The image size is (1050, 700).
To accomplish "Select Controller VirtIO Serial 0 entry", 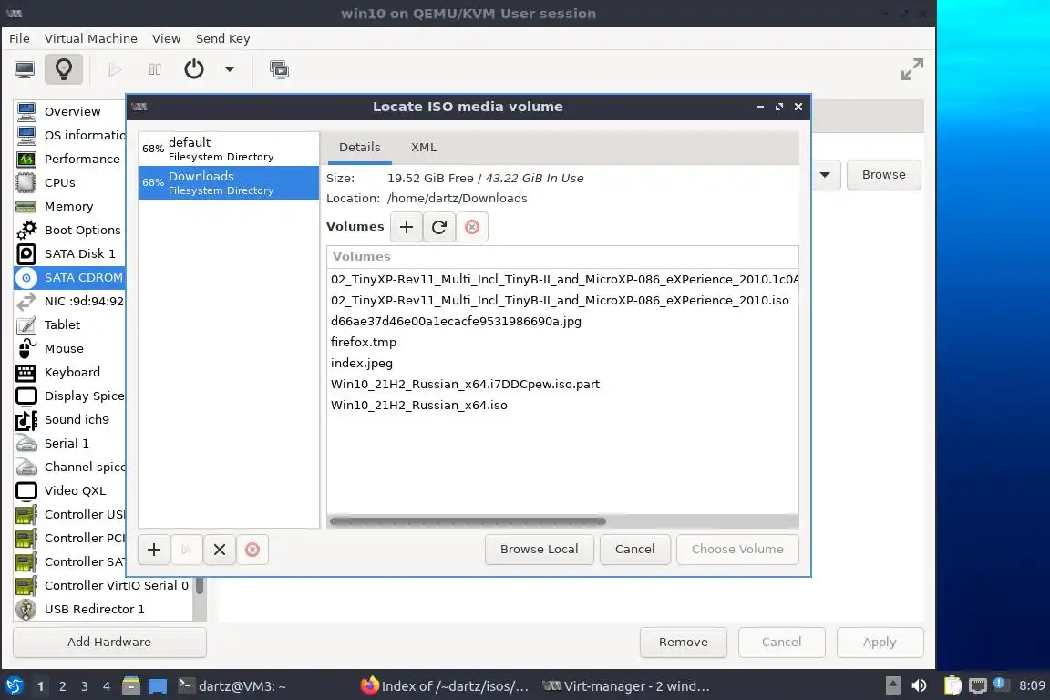I will [x=103, y=585].
